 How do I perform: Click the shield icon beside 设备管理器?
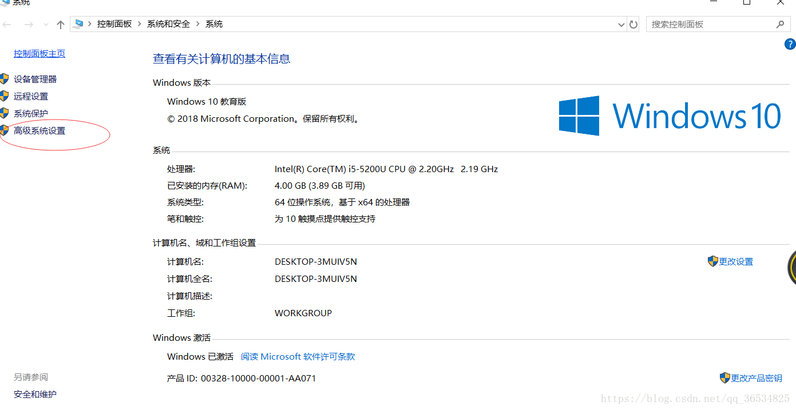coord(4,79)
